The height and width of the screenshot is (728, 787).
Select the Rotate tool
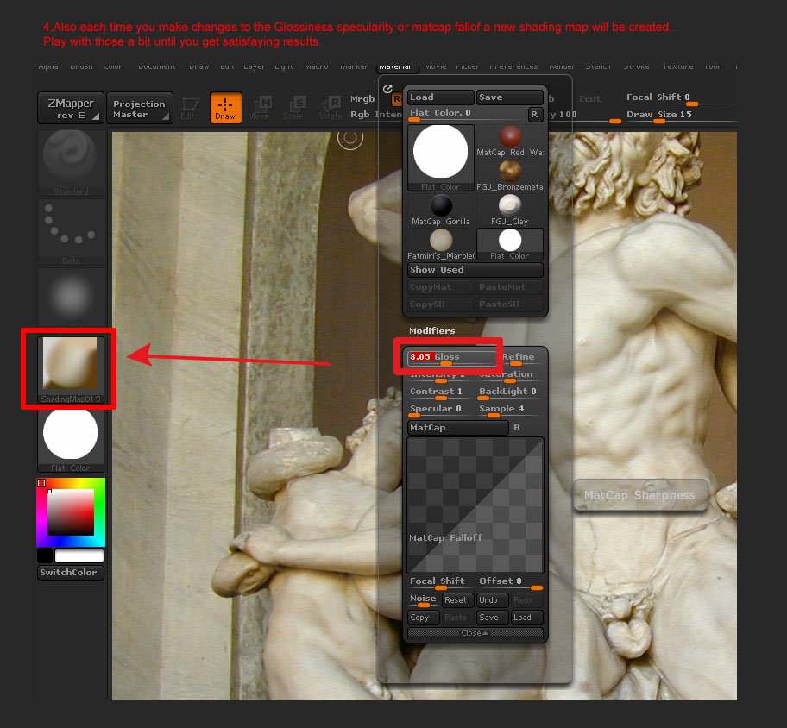click(x=330, y=108)
